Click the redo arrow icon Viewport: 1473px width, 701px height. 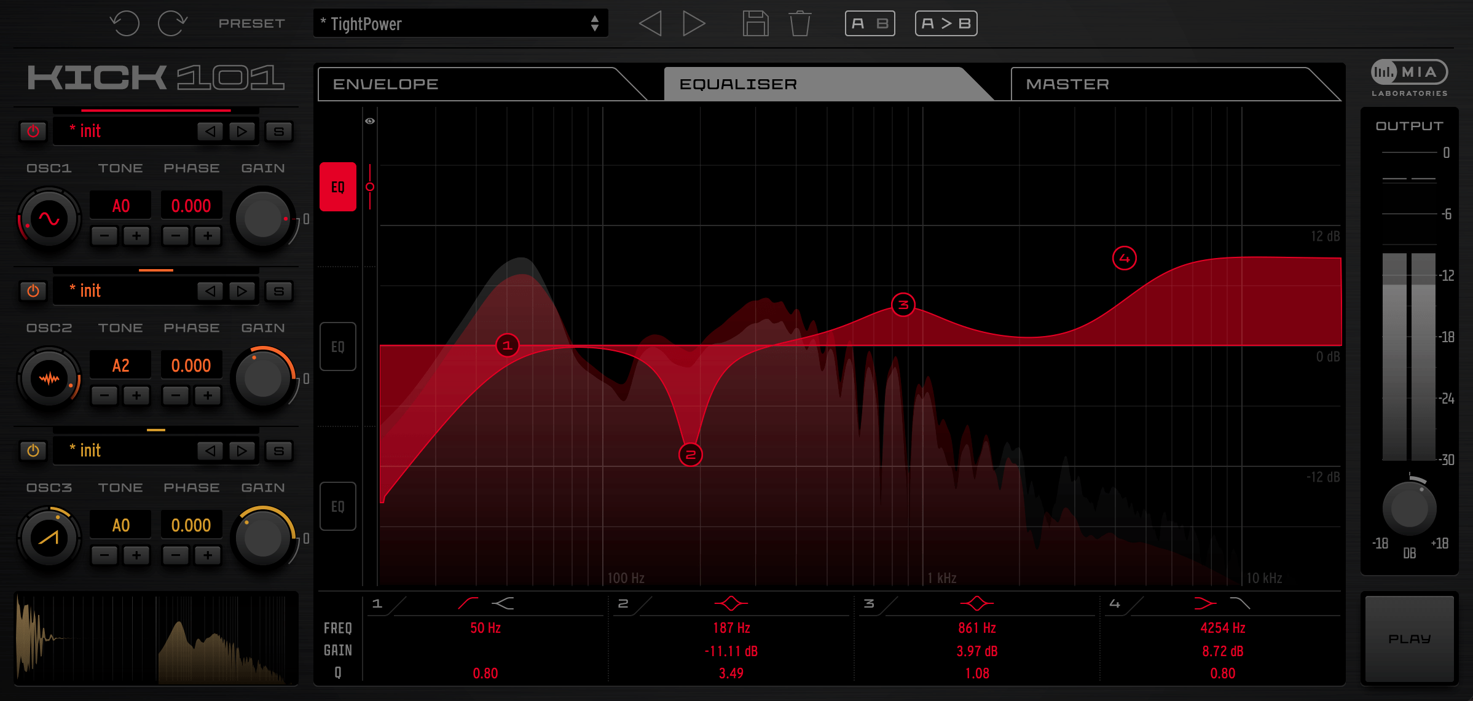click(172, 23)
